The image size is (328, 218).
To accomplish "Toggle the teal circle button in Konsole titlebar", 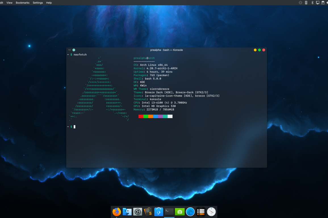I will coord(74,50).
